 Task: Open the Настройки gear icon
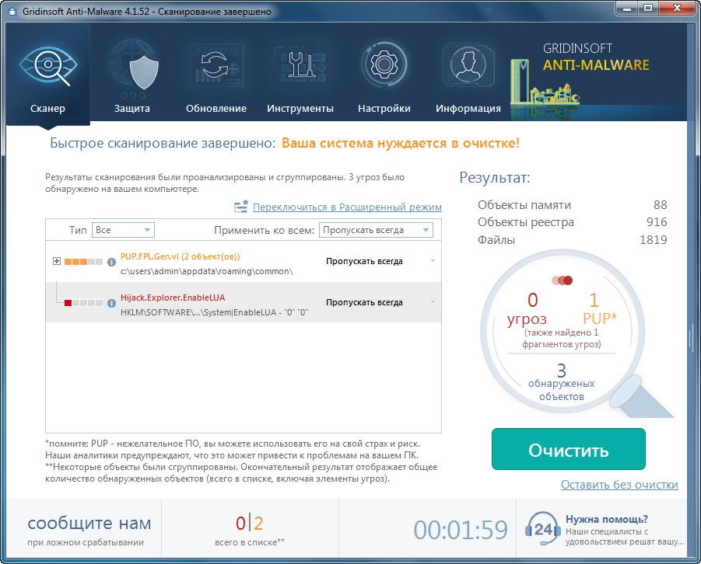point(384,64)
